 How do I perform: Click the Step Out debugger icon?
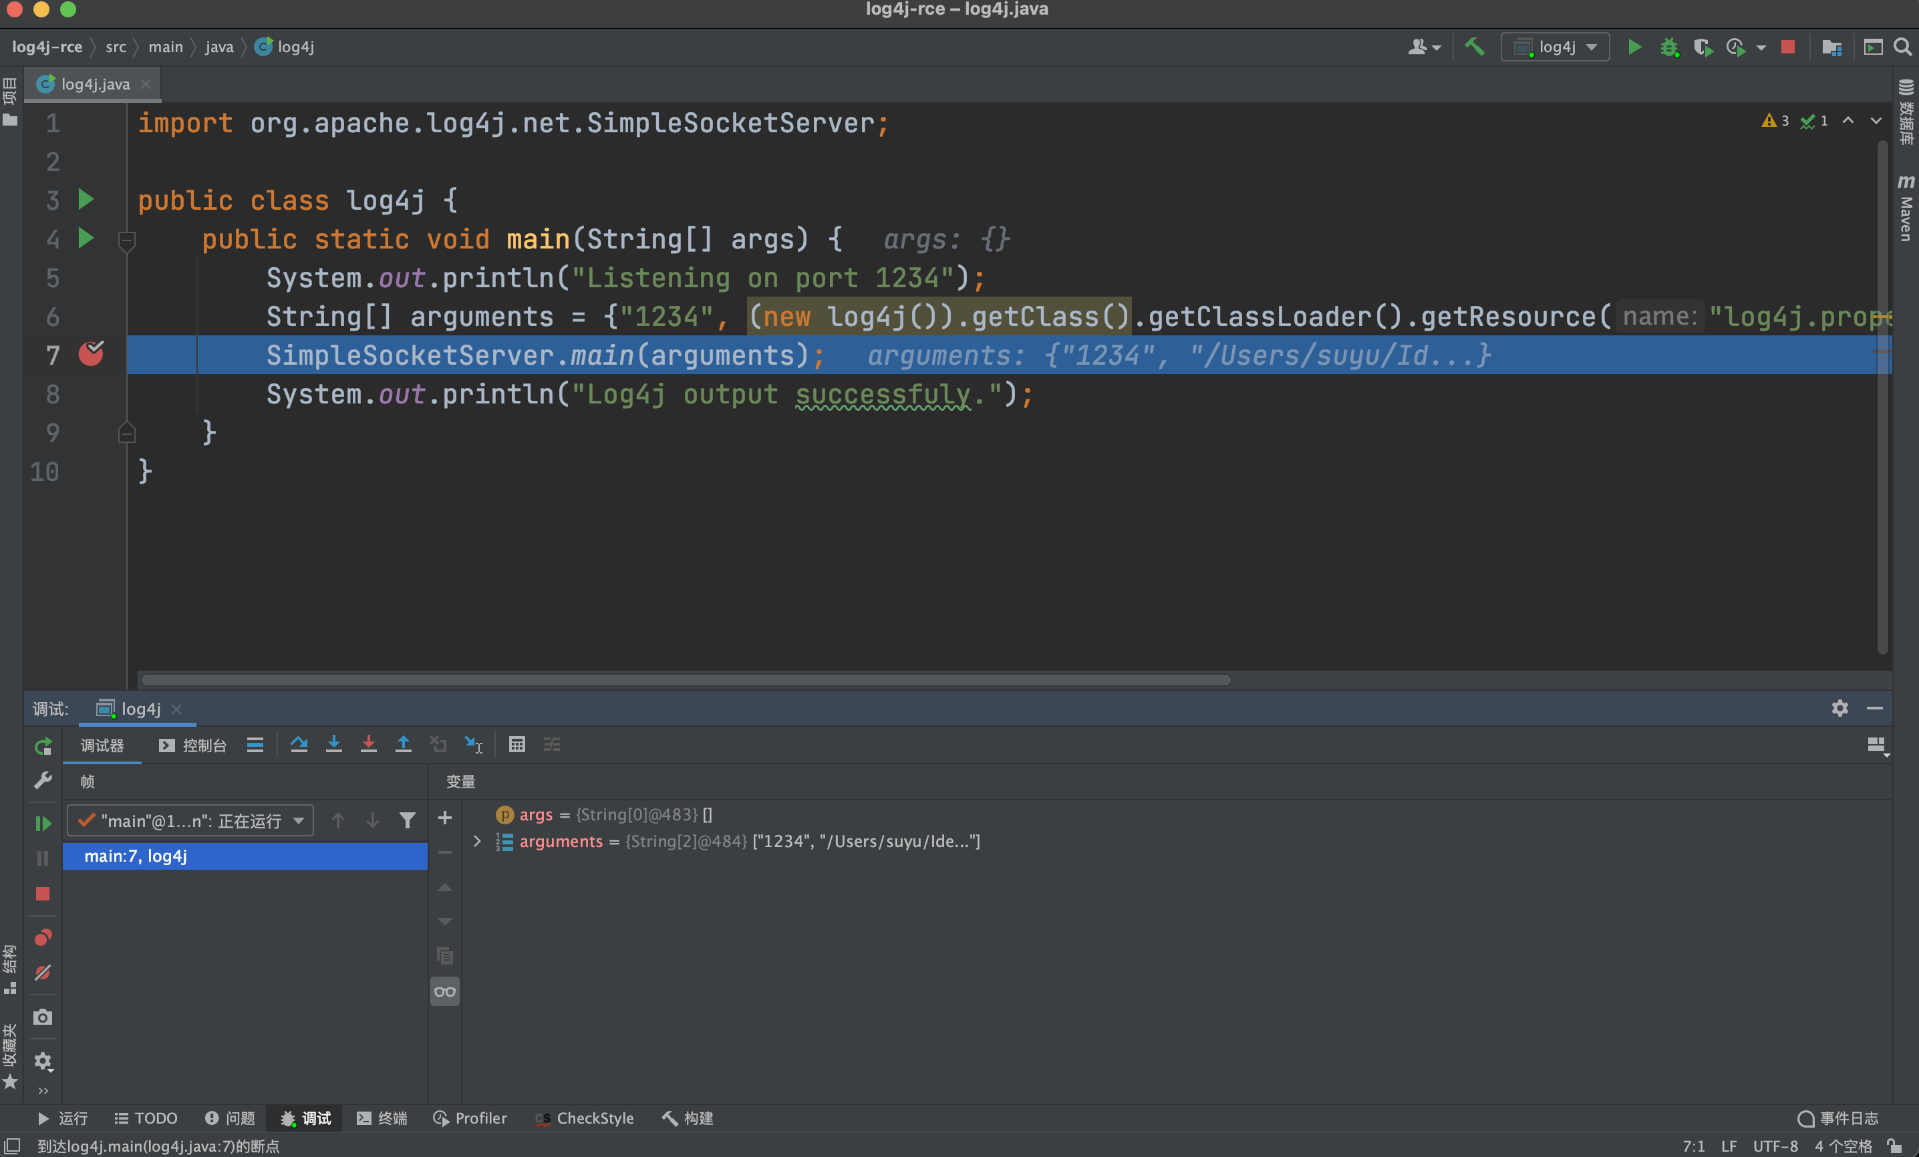tap(403, 744)
